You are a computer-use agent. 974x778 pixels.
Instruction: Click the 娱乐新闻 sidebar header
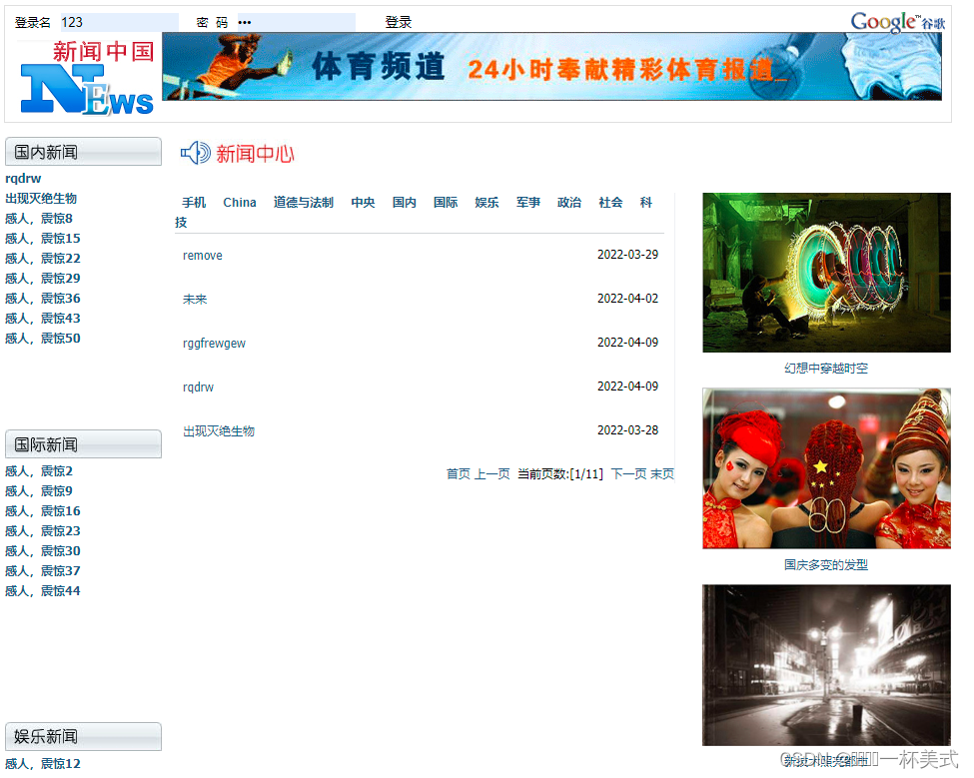[83, 736]
